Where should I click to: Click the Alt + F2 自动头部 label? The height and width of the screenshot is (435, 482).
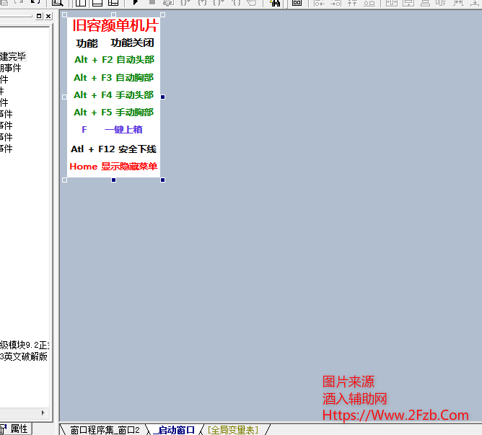[114, 60]
